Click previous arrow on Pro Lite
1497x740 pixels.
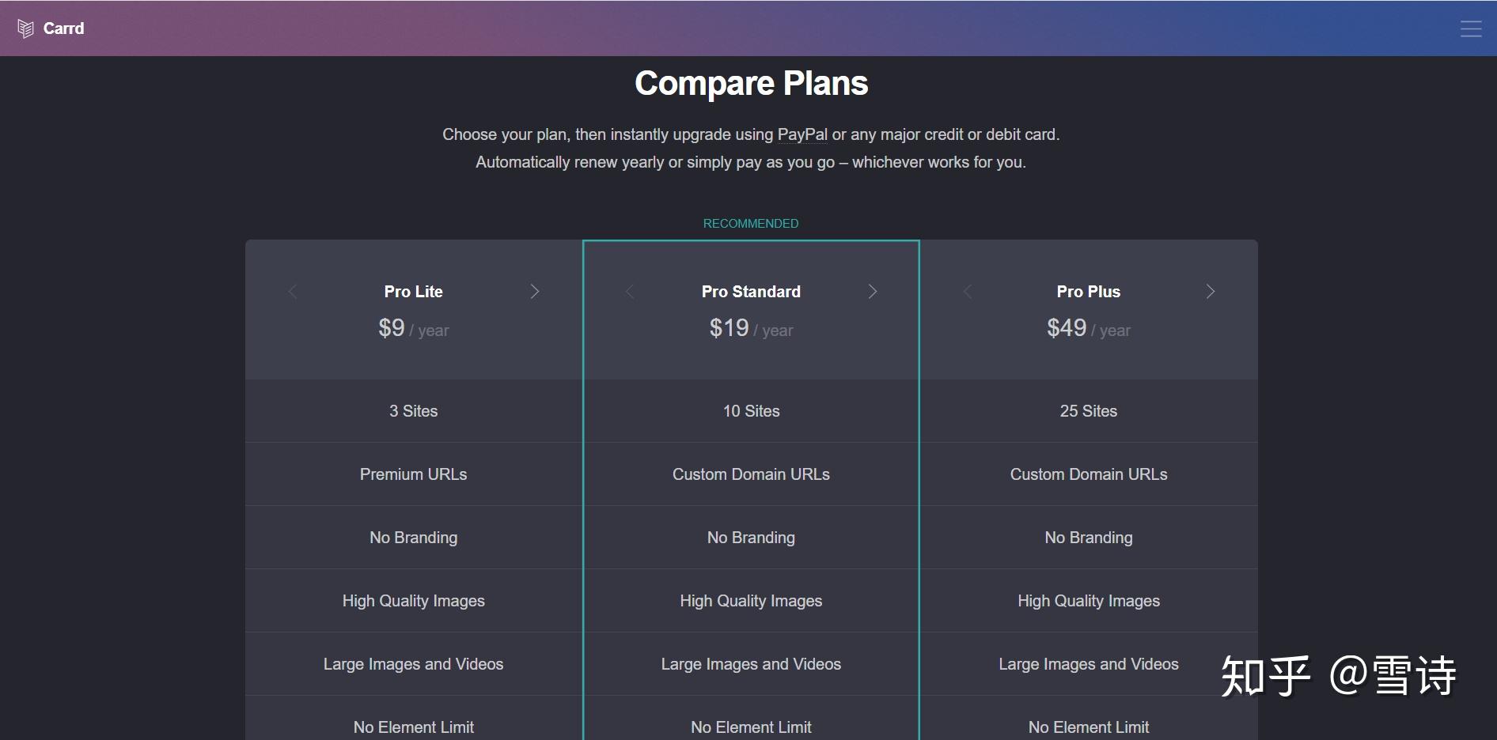pyautogui.click(x=293, y=292)
